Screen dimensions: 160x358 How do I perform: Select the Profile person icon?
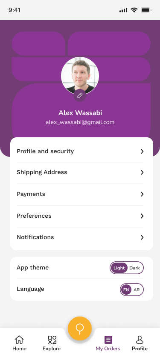[140, 340]
